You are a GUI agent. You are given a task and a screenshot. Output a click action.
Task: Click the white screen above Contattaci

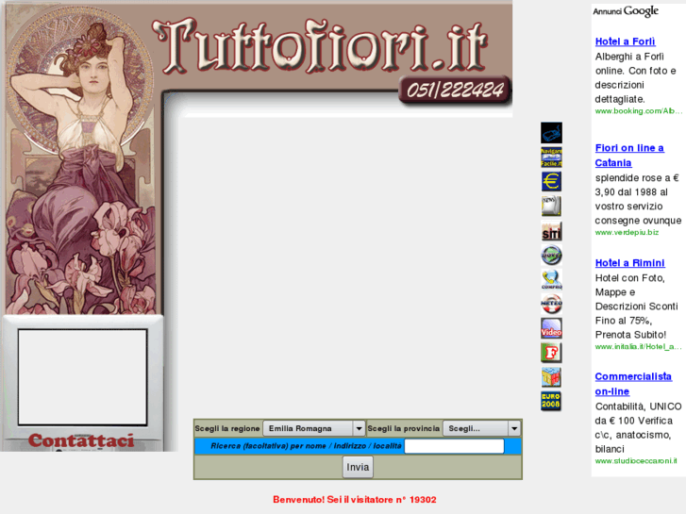tap(82, 377)
